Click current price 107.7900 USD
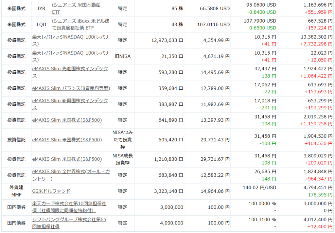The image size is (335, 233). point(260,21)
